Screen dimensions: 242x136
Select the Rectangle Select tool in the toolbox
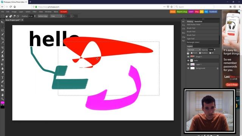(2, 26)
